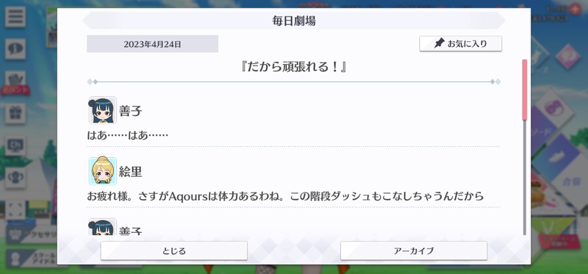Click 善子's avatar at first line
The height and width of the screenshot is (274, 588).
point(103,110)
